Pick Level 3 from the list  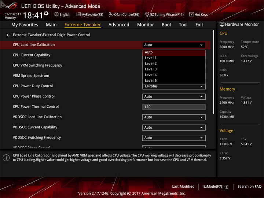(174, 69)
